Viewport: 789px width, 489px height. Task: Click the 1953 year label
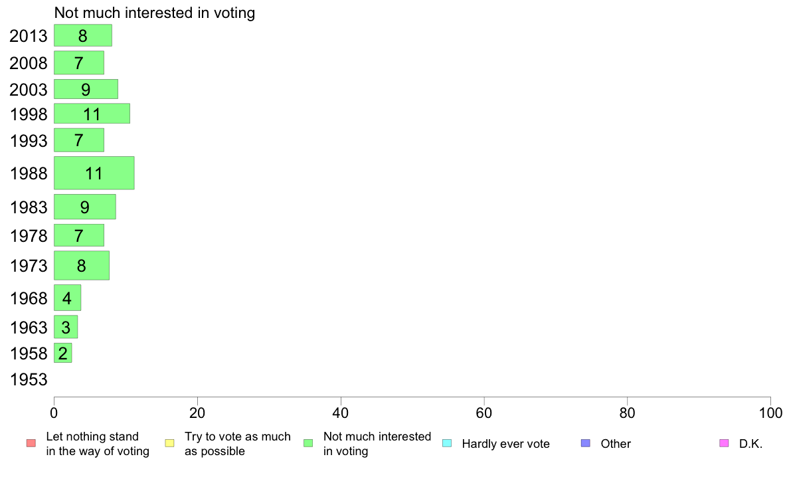pos(29,379)
